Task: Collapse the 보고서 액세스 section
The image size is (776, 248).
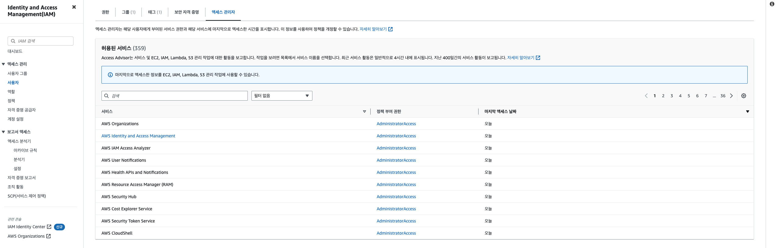Action: point(3,132)
